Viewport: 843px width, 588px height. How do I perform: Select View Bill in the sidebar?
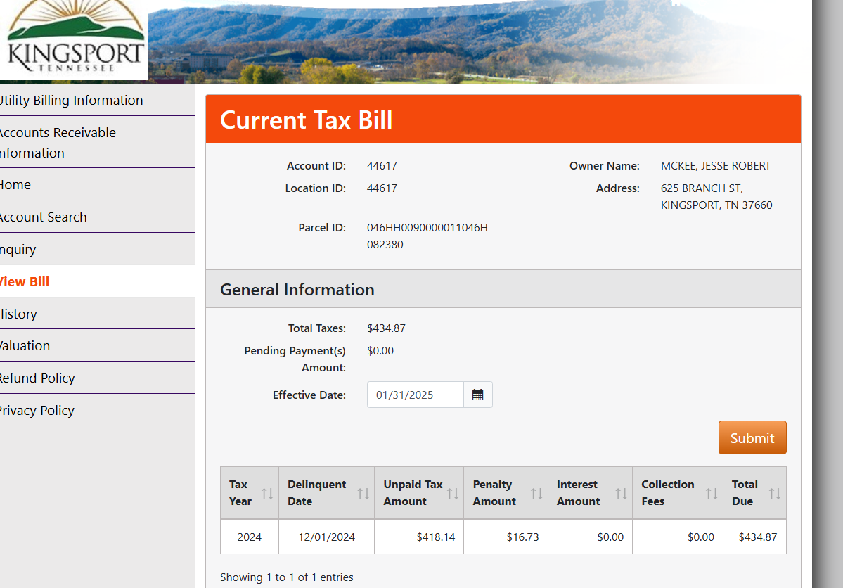click(x=25, y=282)
